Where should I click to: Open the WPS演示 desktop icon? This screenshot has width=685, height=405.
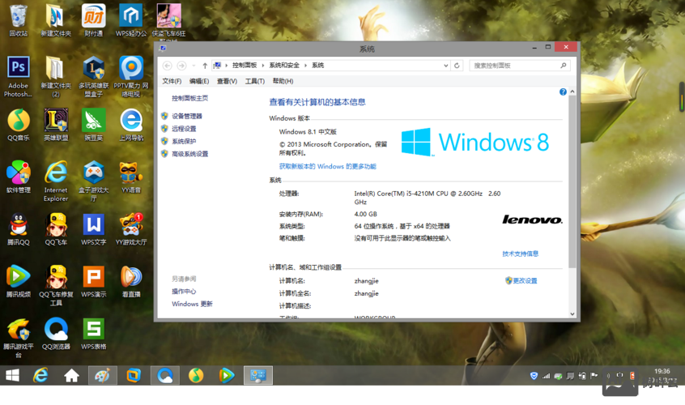click(93, 280)
